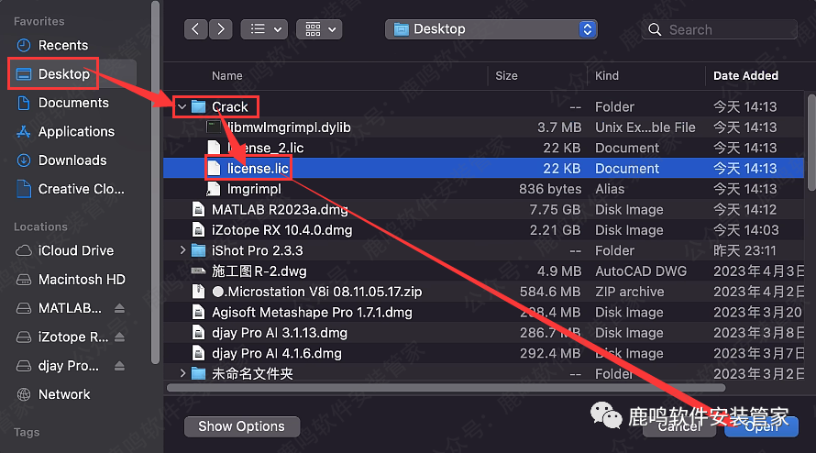The image size is (816, 453).
Task: Click the Show Options button
Action: [241, 426]
